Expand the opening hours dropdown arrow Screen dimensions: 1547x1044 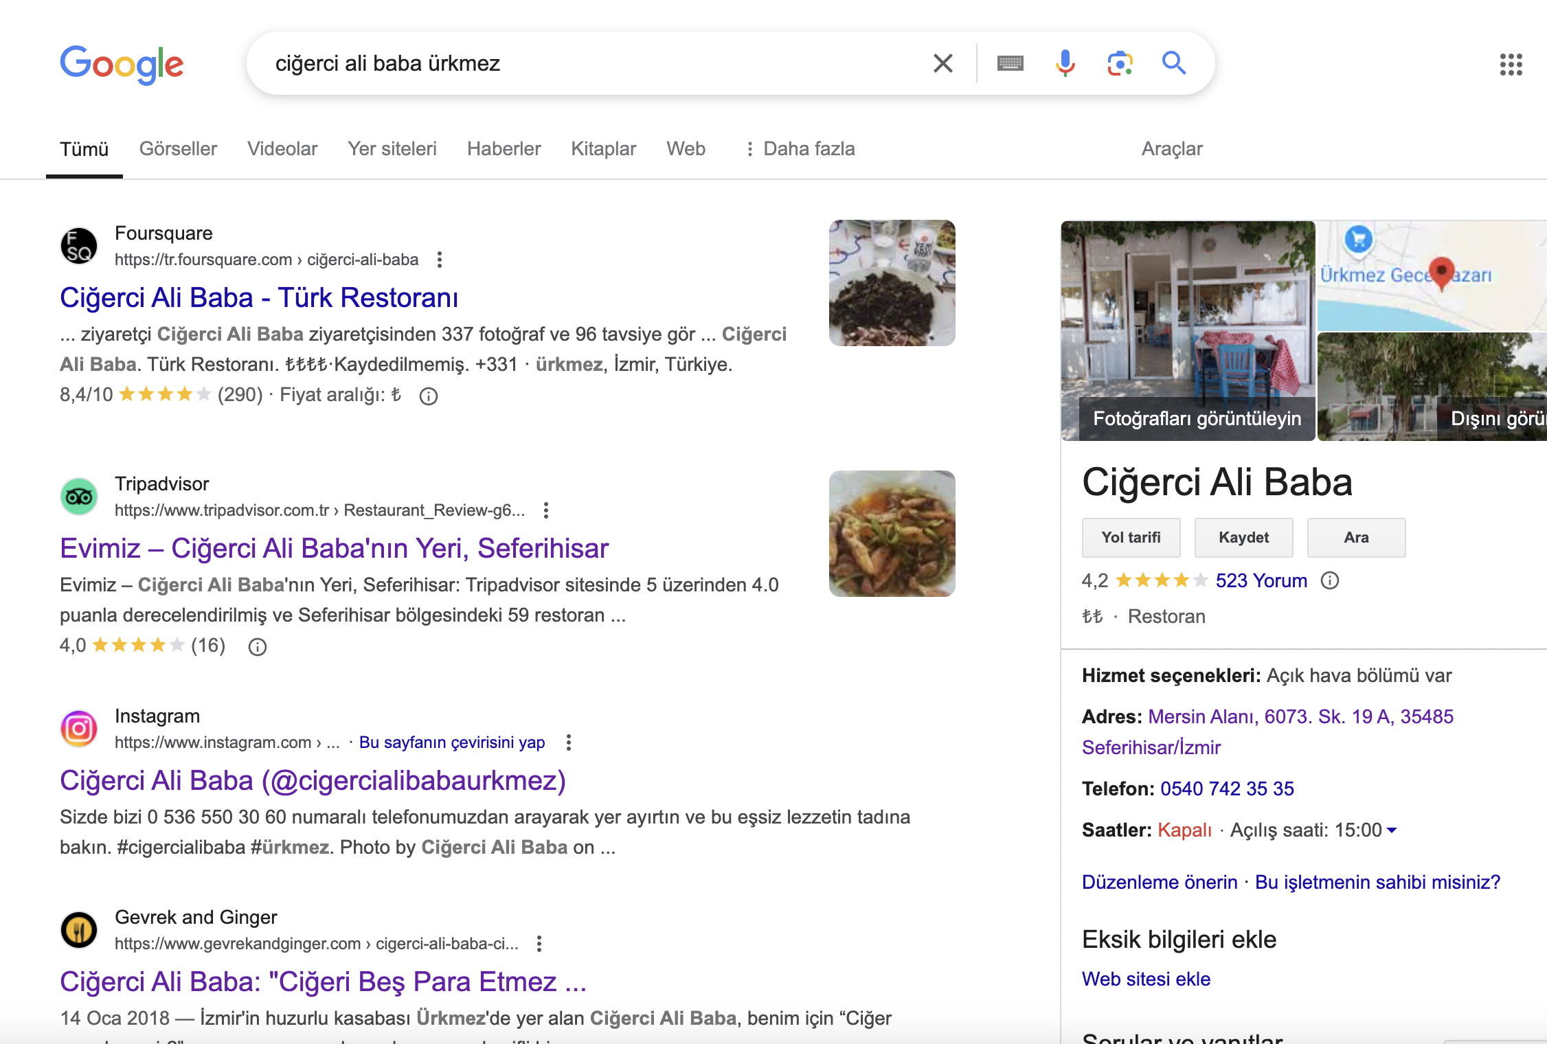click(x=1392, y=830)
